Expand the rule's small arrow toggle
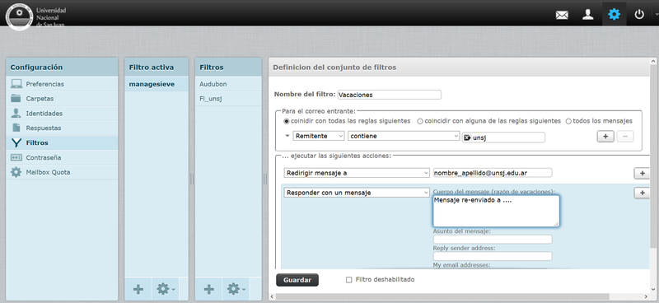 click(x=287, y=136)
